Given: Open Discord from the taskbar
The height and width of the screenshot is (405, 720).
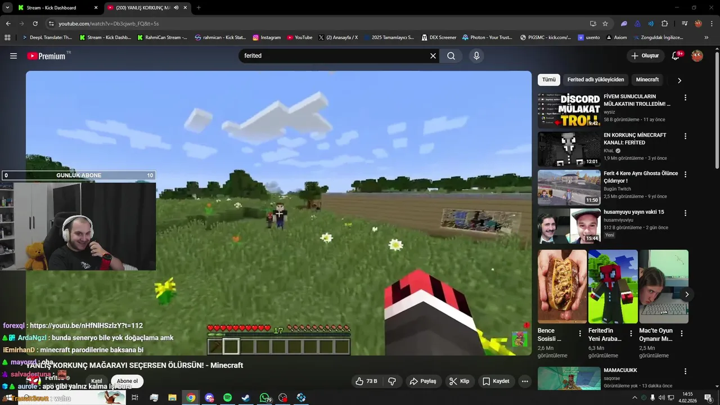Looking at the screenshot, I should 209,398.
